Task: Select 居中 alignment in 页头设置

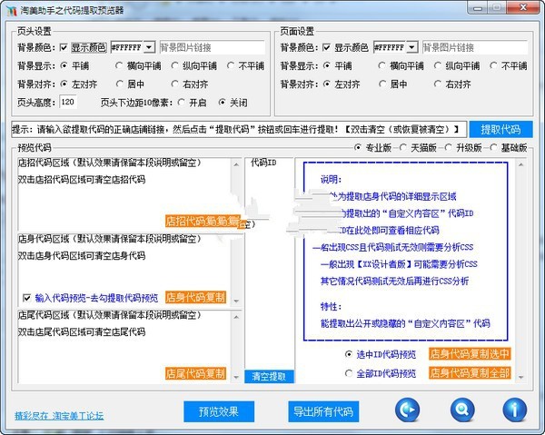Action: point(119,84)
